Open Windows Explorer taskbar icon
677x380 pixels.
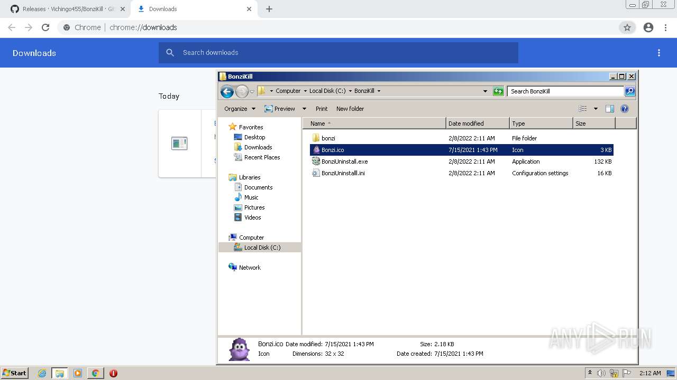point(60,373)
